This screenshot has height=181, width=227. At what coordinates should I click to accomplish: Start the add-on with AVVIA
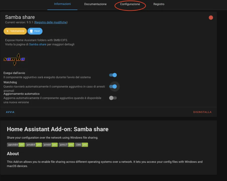pyautogui.click(x=10, y=112)
